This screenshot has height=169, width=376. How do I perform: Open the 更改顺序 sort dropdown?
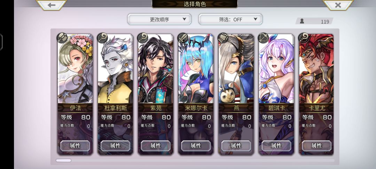pyautogui.click(x=159, y=19)
